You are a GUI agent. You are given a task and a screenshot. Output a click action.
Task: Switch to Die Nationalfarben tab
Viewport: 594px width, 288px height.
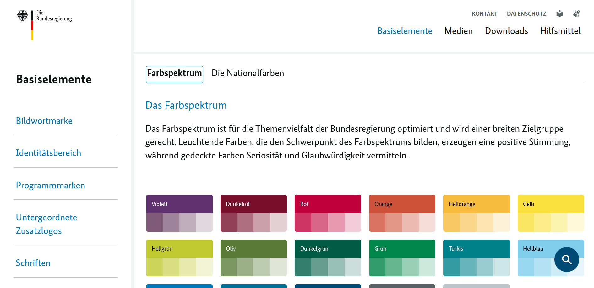pos(248,73)
